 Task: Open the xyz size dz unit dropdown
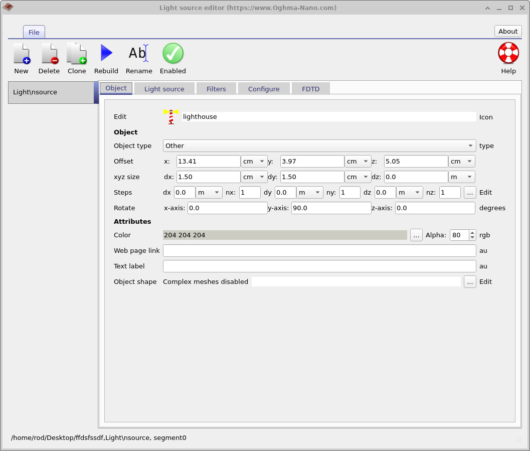[x=461, y=177]
